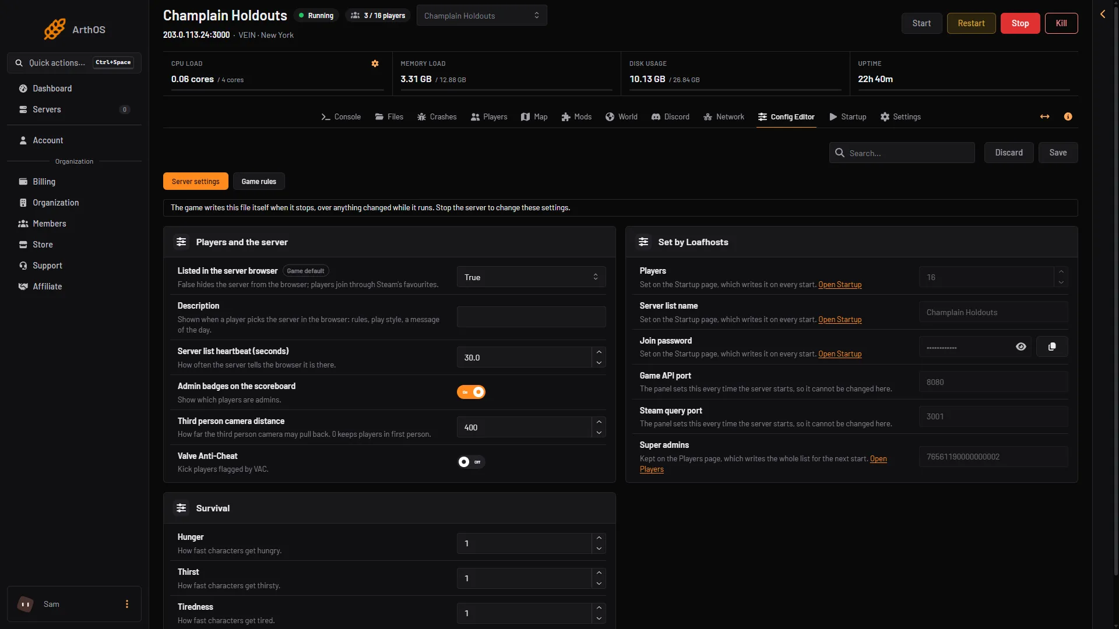Turn off Admin badges on the scoreboard

(x=471, y=392)
